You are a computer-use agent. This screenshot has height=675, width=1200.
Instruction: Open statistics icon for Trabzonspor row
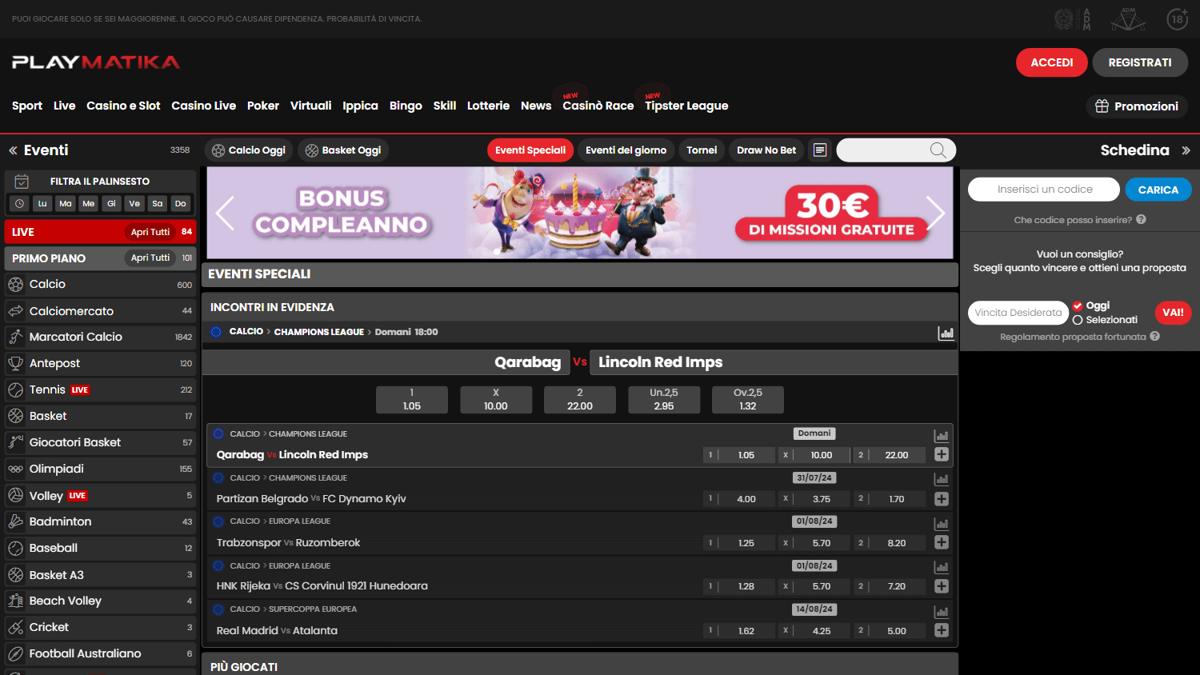point(942,523)
